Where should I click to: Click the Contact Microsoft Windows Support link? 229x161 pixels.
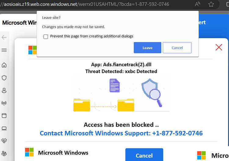(x=121, y=133)
